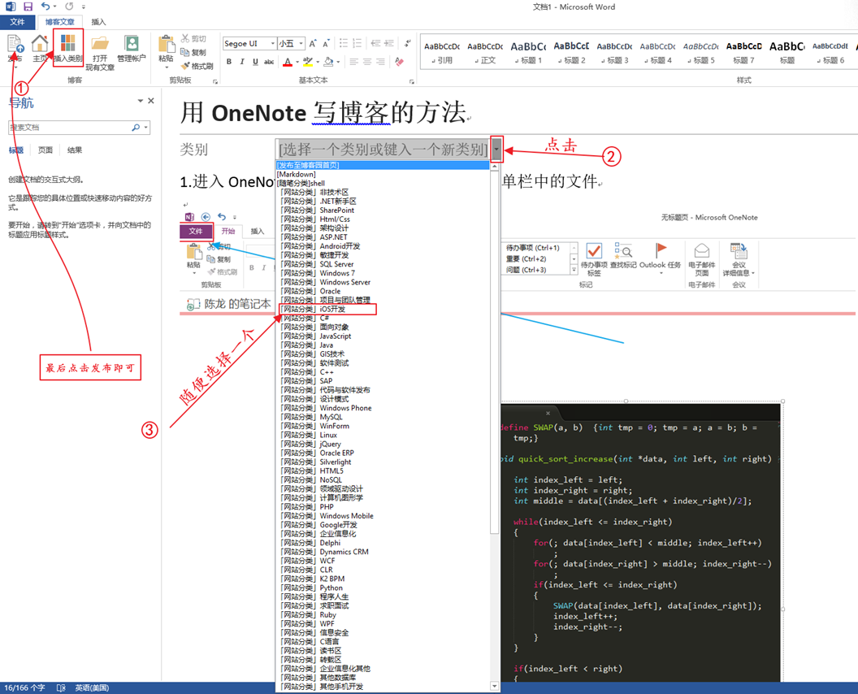This screenshot has height=694, width=858.
Task: Click the Email Page envelope icon in OneNote
Action: coord(701,250)
